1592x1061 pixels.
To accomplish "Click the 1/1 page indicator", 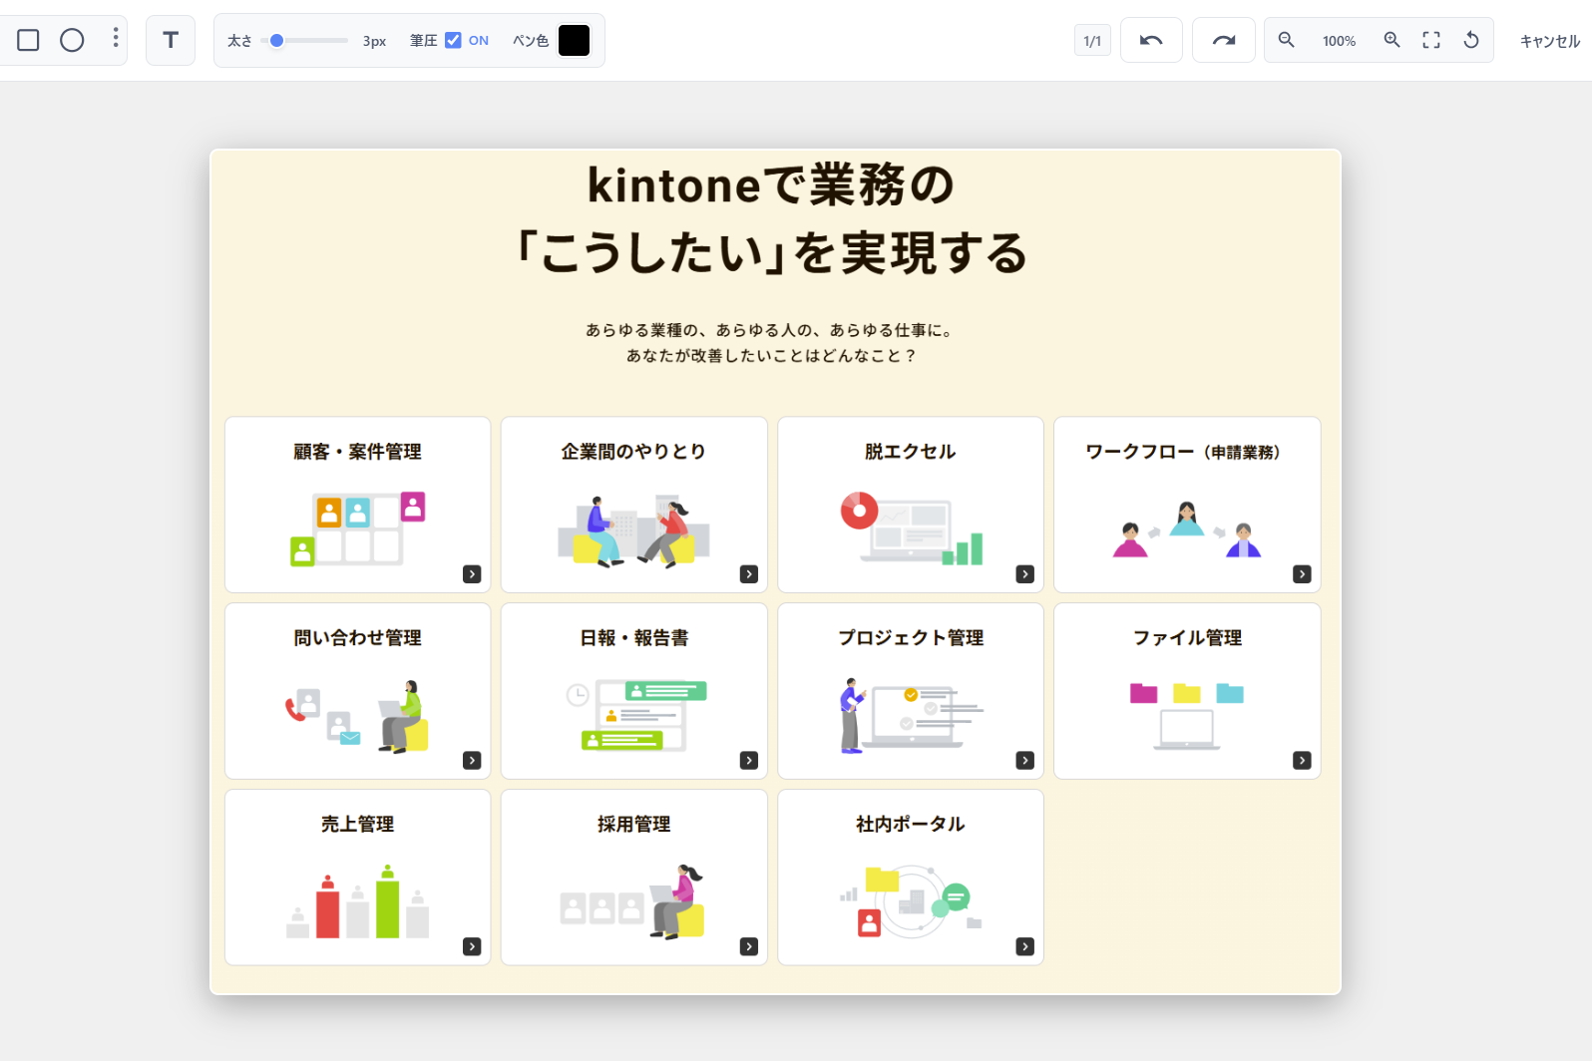I will 1092,40.
